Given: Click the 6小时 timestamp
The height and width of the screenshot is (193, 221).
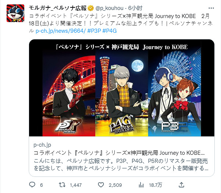Looking at the screenshot, I should click(135, 8).
